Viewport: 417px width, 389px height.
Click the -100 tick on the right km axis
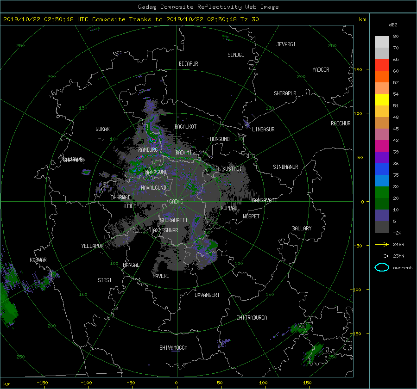click(356, 290)
